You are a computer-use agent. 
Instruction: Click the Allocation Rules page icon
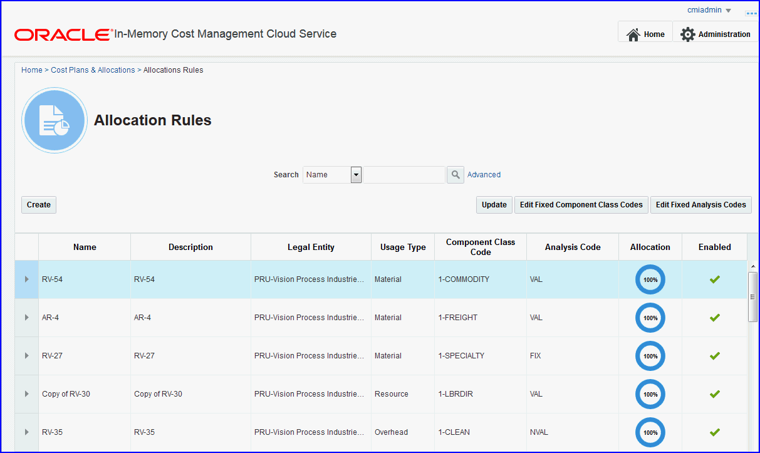(54, 120)
